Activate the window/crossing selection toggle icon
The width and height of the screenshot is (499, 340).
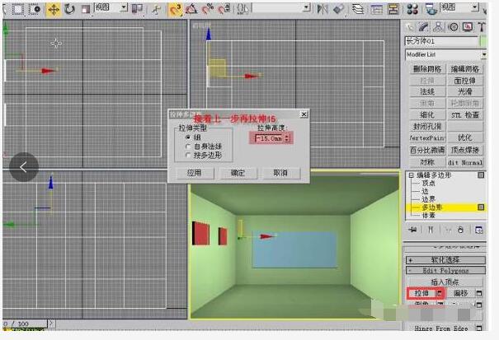click(35, 10)
